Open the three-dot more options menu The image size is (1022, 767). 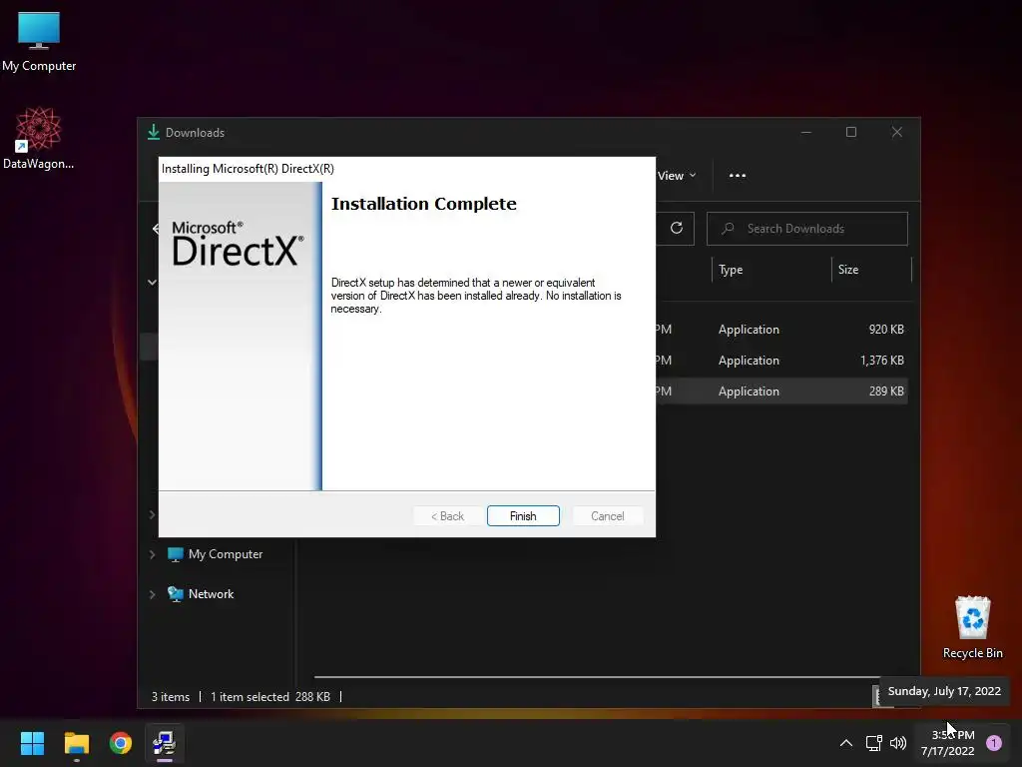[738, 176]
